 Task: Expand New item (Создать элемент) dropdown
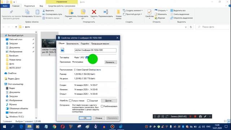tap(132, 10)
